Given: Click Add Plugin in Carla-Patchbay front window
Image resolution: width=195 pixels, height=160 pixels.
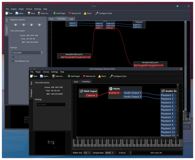Looking at the screenshot, I should tap(74, 76).
